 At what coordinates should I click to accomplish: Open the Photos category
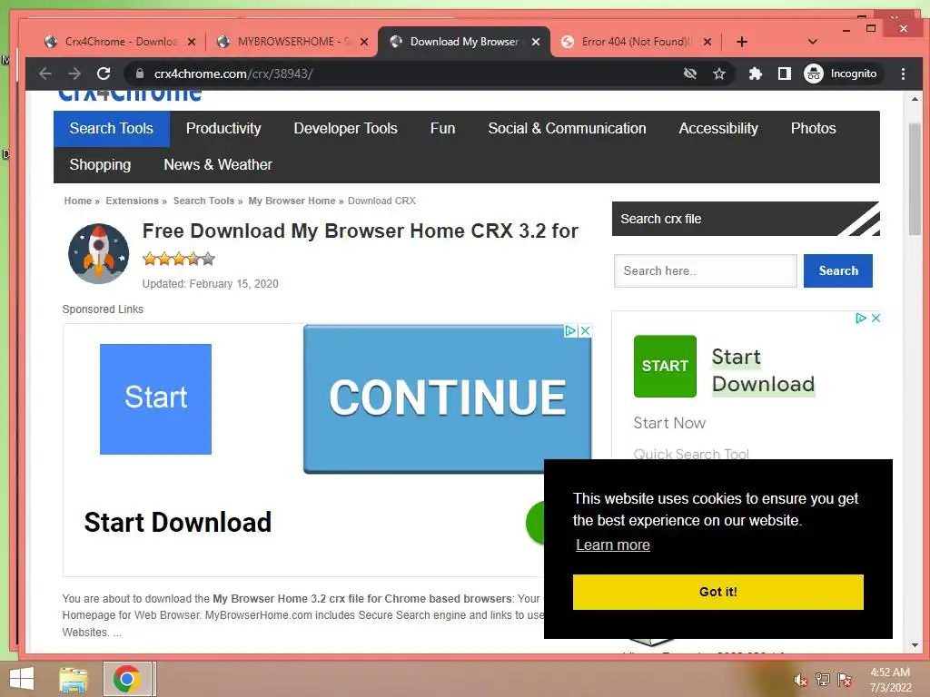(x=813, y=129)
